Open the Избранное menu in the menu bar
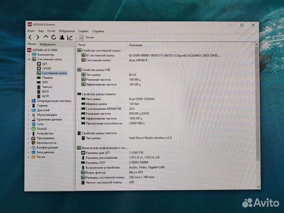This screenshot has width=284, height=213. click(x=67, y=31)
